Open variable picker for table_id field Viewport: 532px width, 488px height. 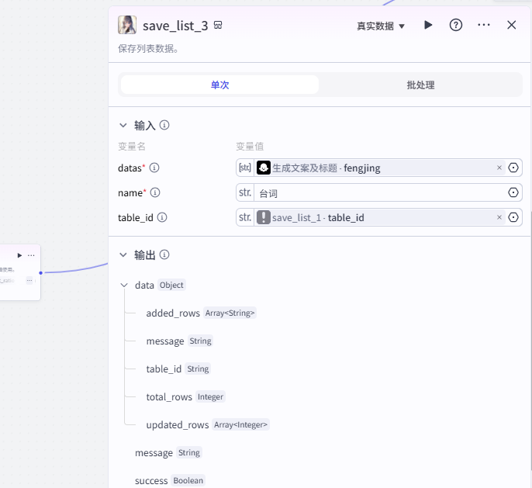pyautogui.click(x=513, y=217)
